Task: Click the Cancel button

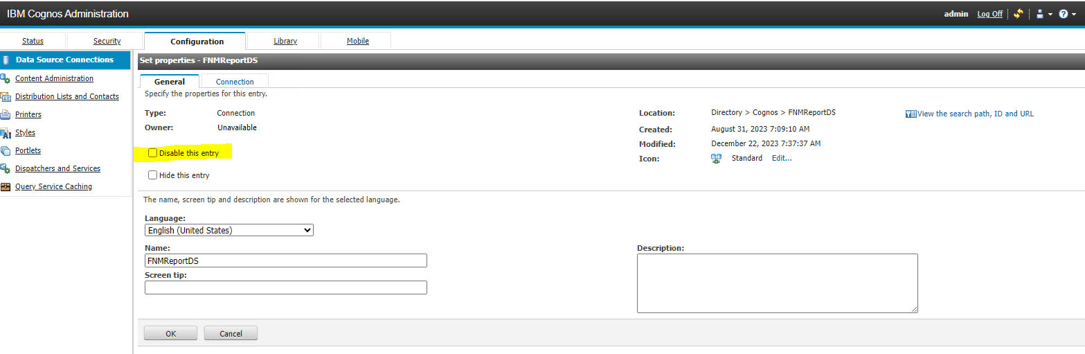Action: (x=231, y=333)
